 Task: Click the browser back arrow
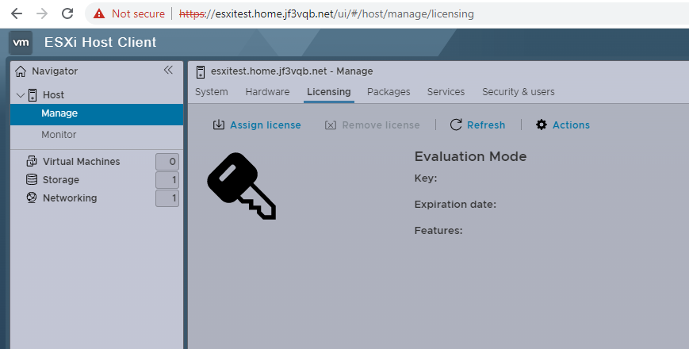[17, 13]
